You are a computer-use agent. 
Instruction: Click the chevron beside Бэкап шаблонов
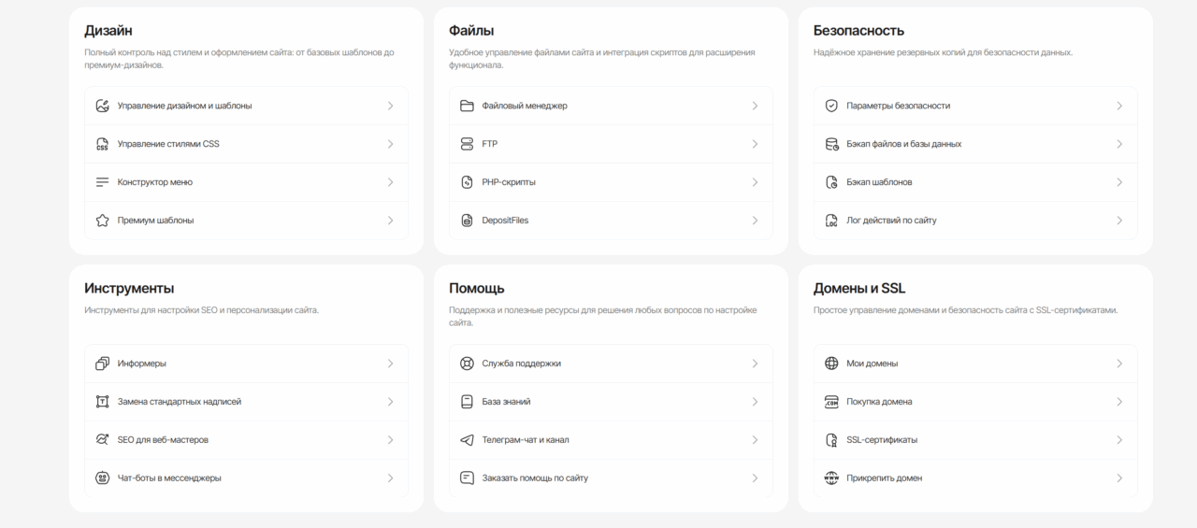point(1119,182)
